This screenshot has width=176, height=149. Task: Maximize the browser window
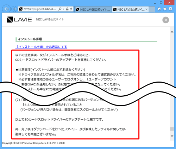[x=161, y=2]
